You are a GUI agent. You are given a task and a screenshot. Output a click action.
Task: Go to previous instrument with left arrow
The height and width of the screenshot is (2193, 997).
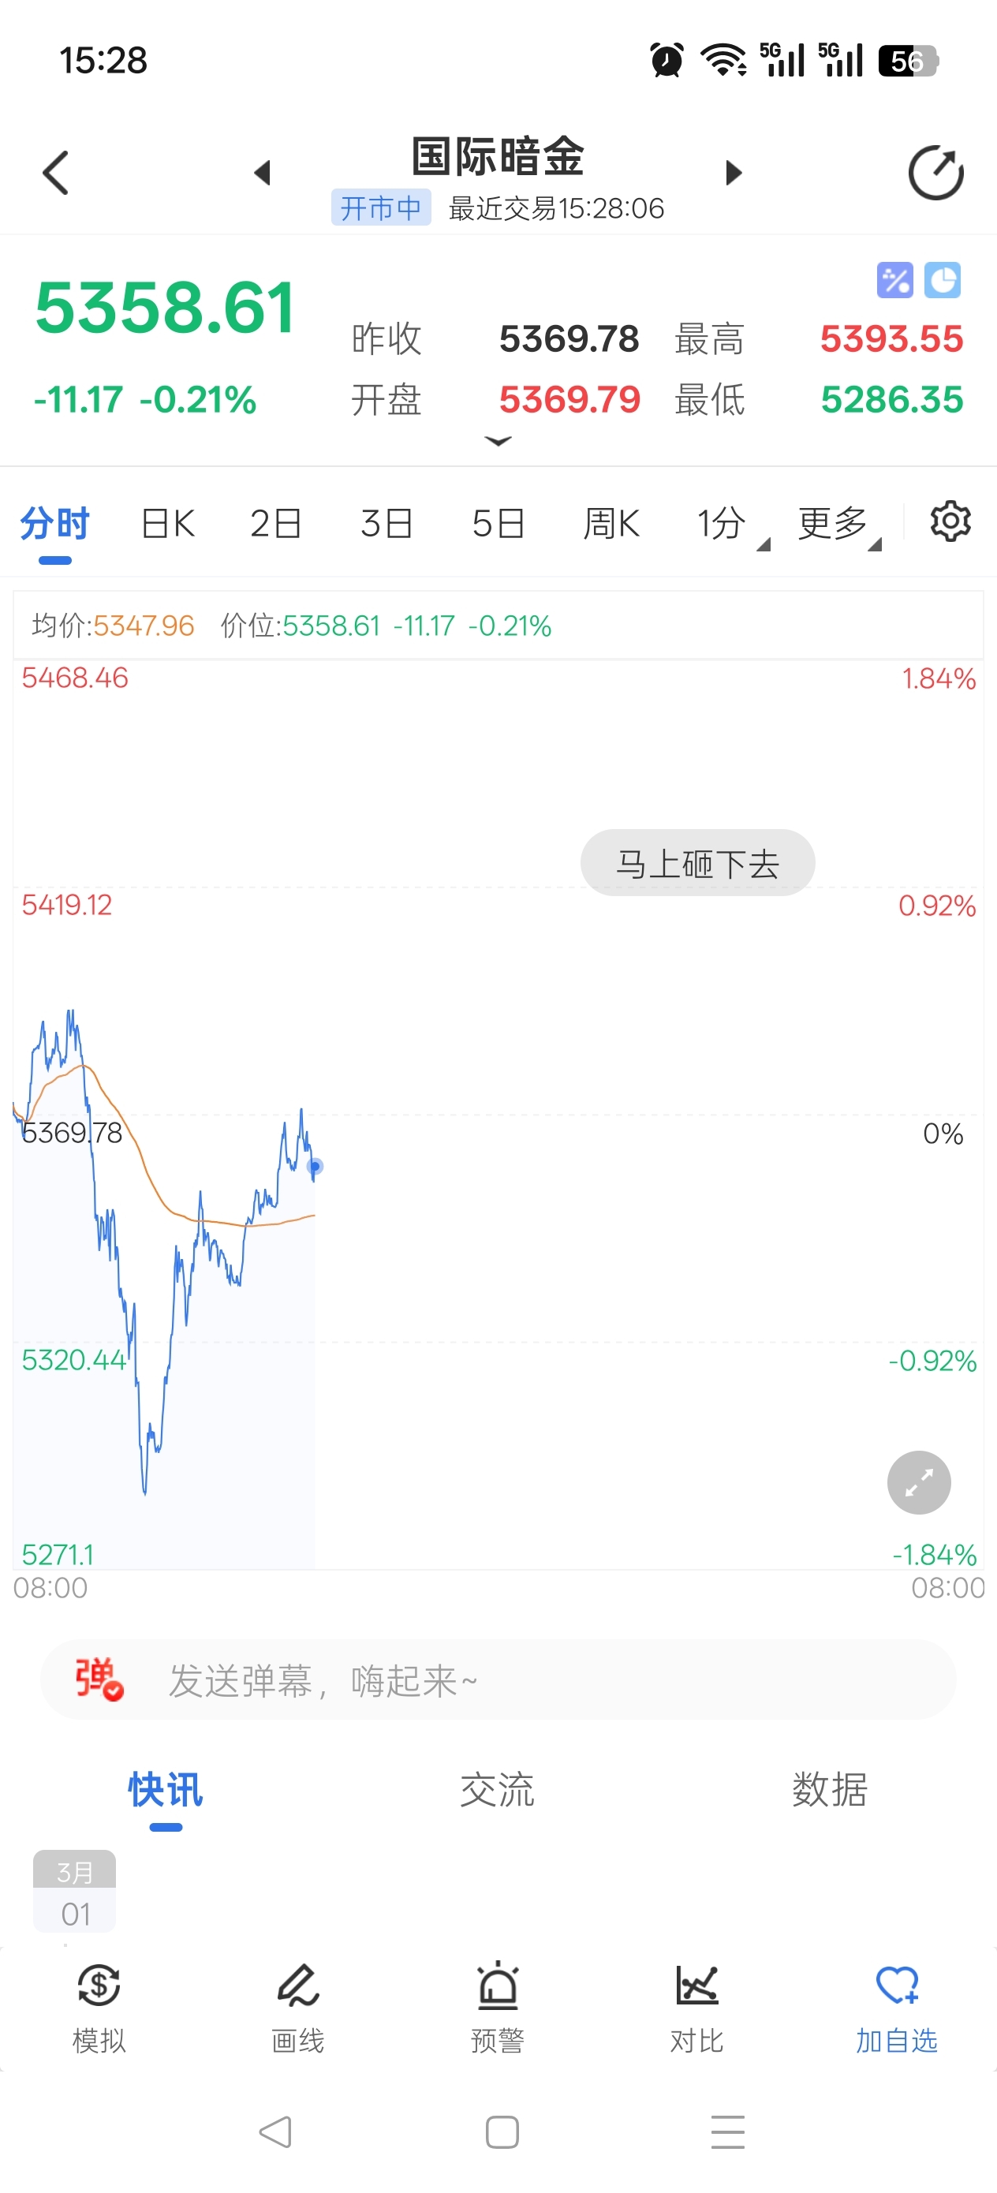(262, 173)
